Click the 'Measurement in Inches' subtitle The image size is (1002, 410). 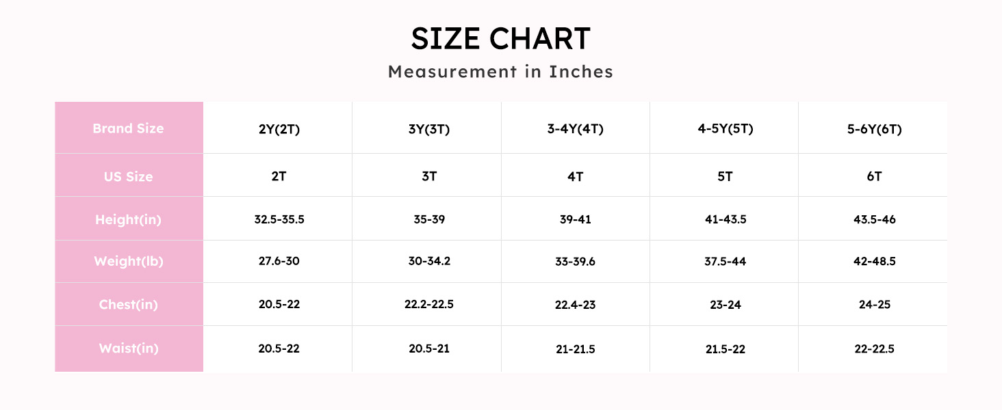(x=500, y=72)
